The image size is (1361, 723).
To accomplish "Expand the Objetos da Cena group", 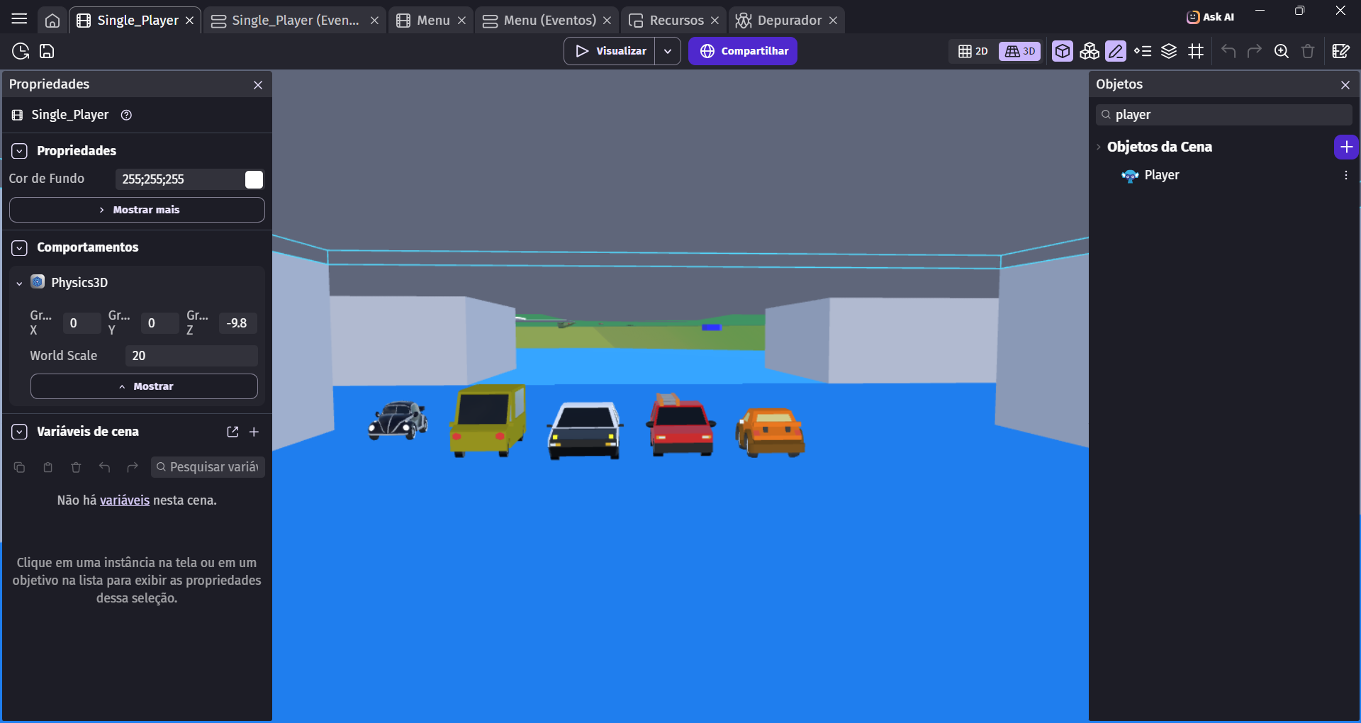I will pos(1099,147).
